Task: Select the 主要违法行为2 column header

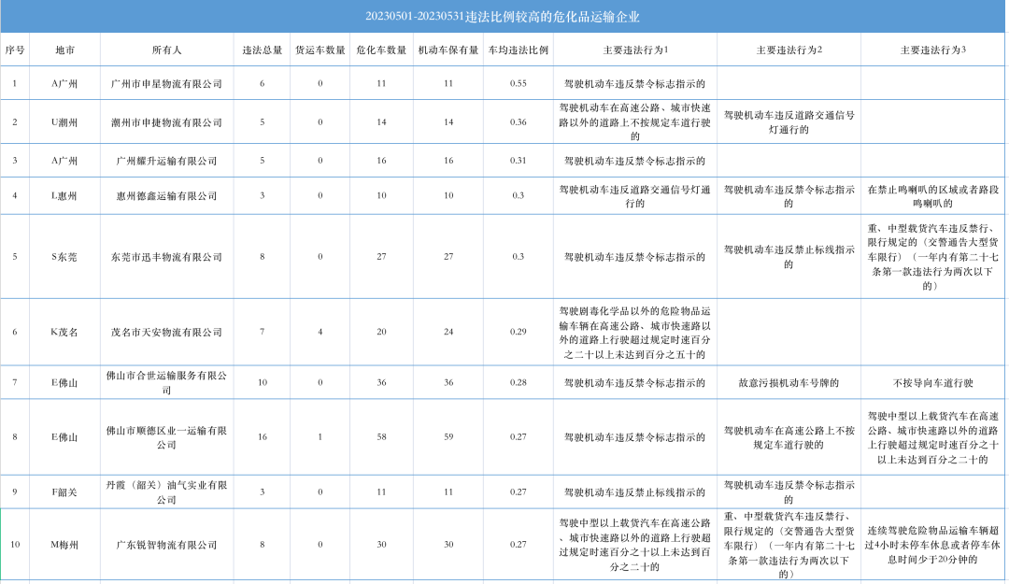Action: tap(789, 50)
